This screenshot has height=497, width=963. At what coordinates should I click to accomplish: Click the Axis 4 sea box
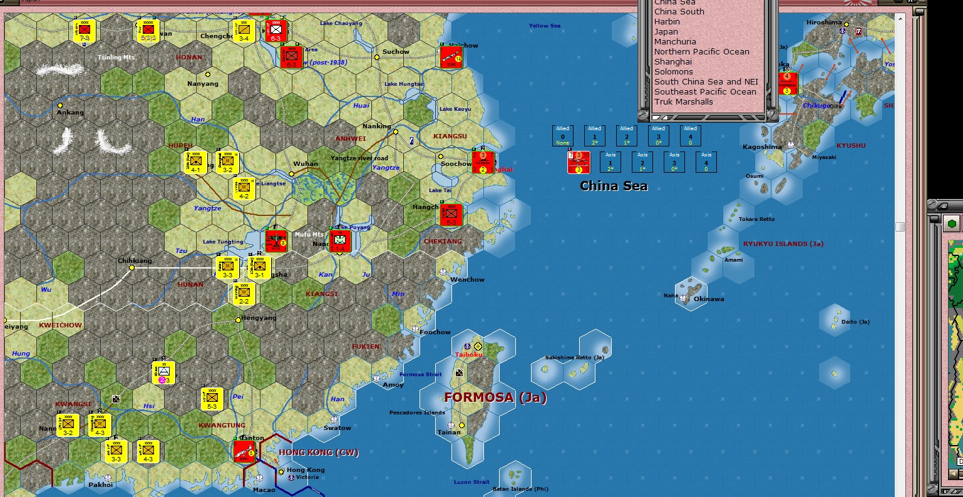[706, 162]
